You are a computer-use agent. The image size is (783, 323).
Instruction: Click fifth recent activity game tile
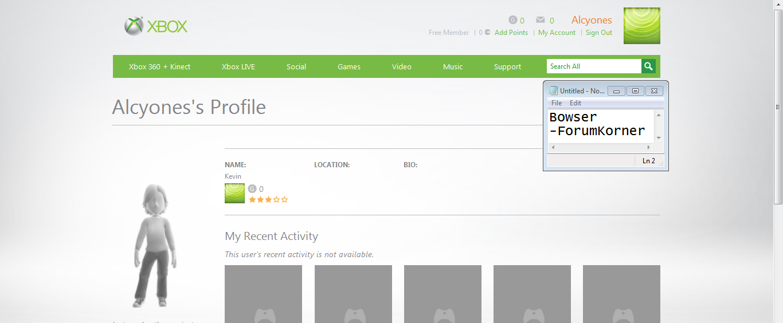pyautogui.click(x=621, y=294)
